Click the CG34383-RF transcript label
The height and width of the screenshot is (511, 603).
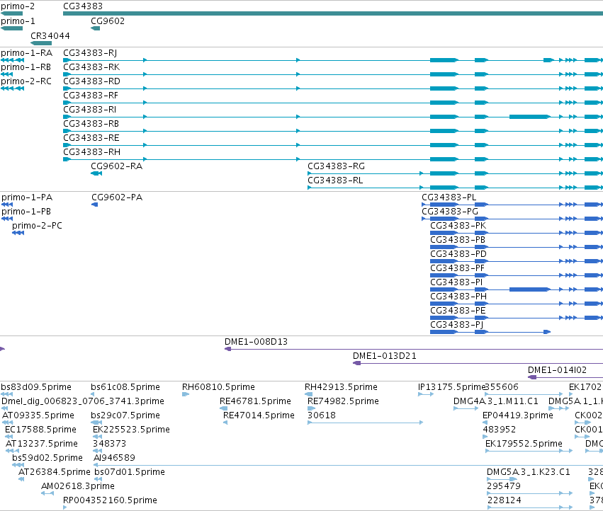91,96
